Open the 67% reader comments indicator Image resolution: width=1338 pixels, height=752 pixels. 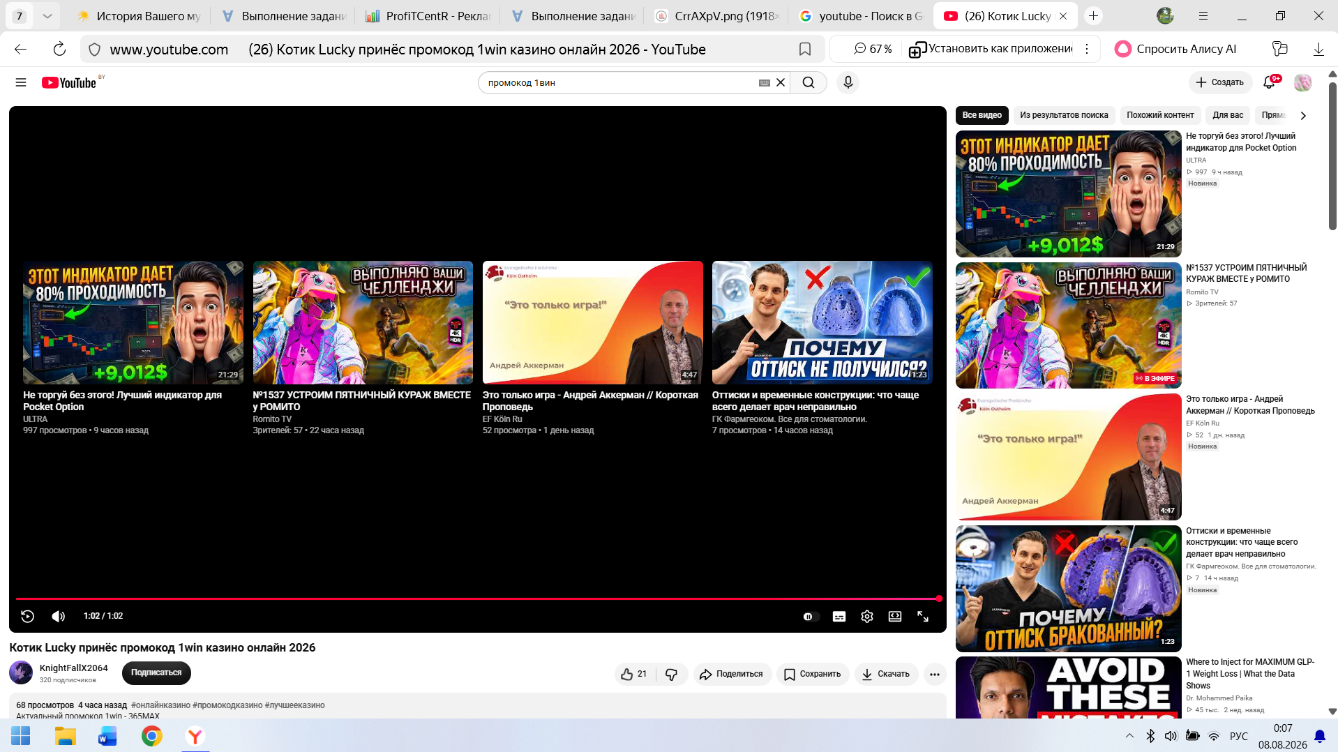[873, 49]
